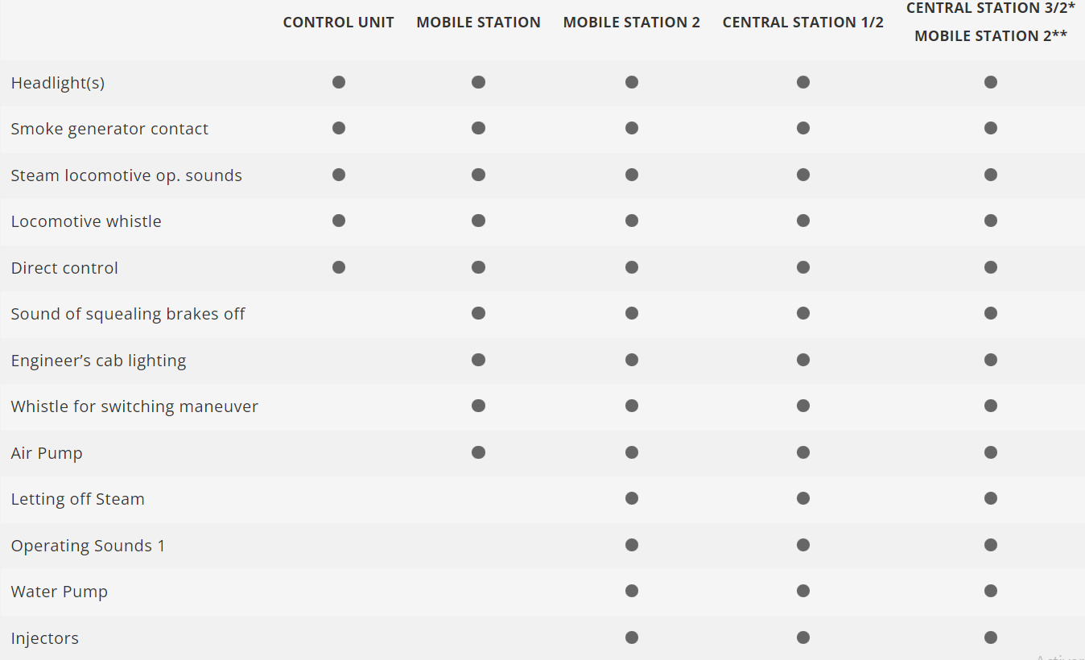Click the Locomotive whistle dot under Mobile Station
Viewport: 1085px width, 660px height.
pos(478,221)
